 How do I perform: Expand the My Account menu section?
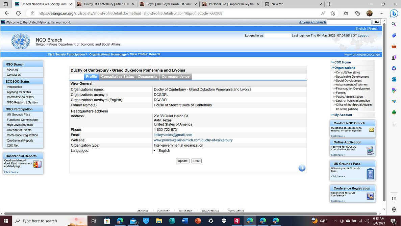click(343, 115)
